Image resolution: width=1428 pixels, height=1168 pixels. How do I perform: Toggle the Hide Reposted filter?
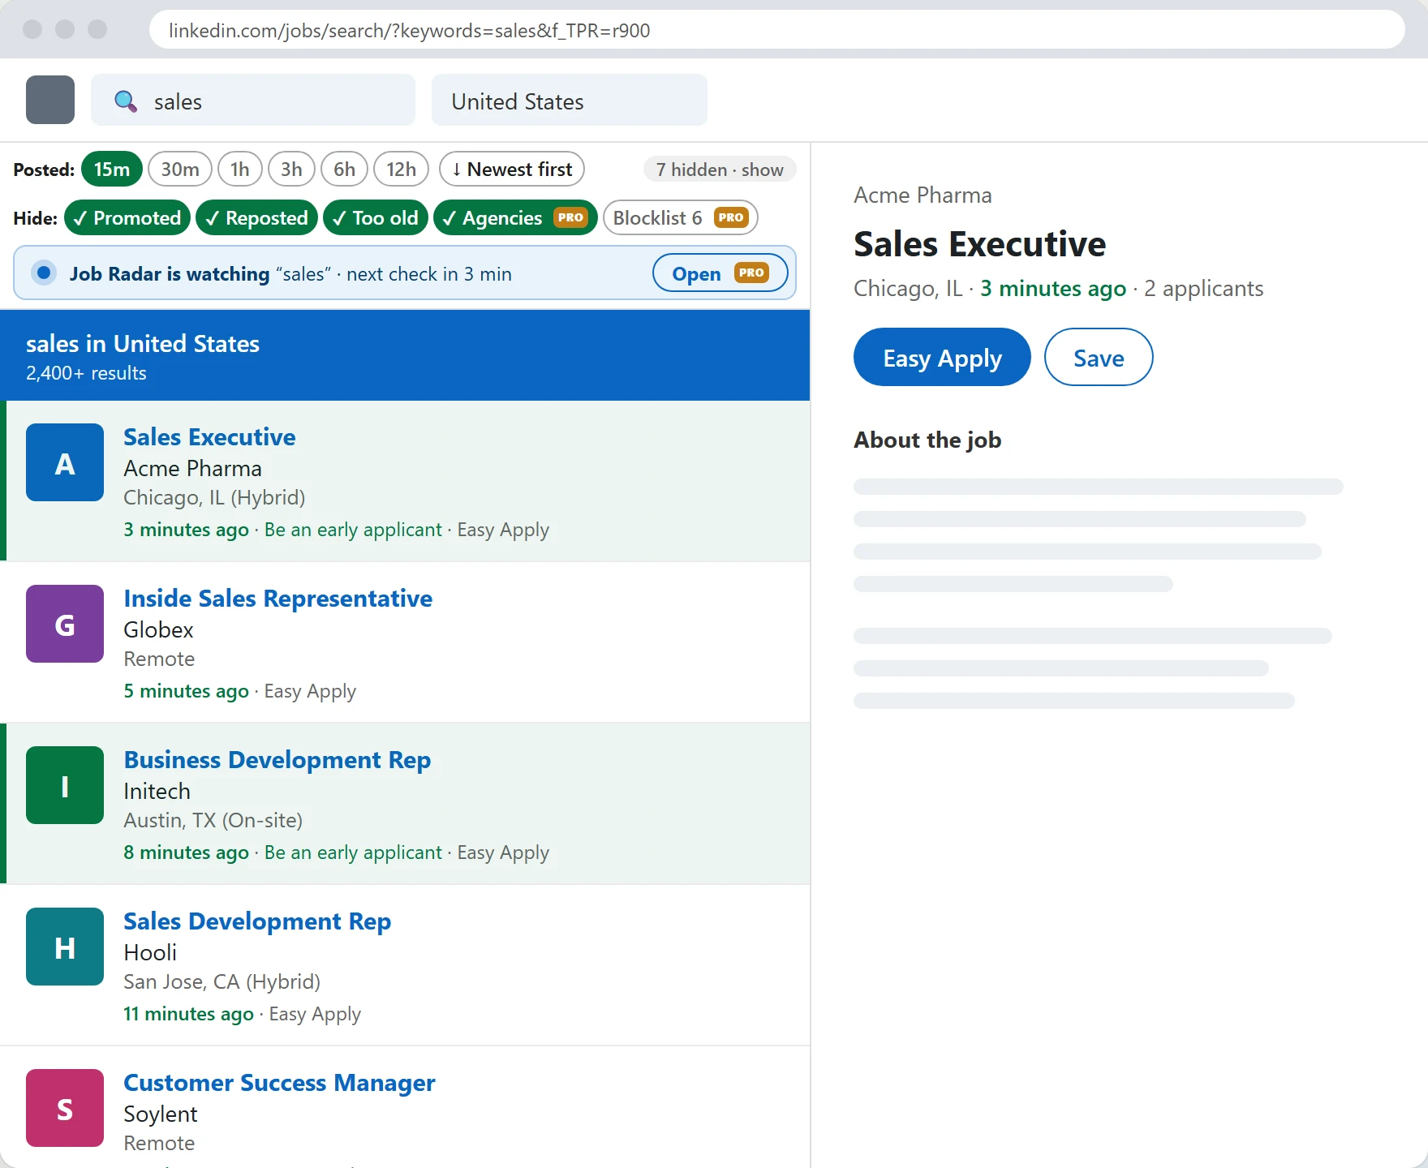(257, 217)
